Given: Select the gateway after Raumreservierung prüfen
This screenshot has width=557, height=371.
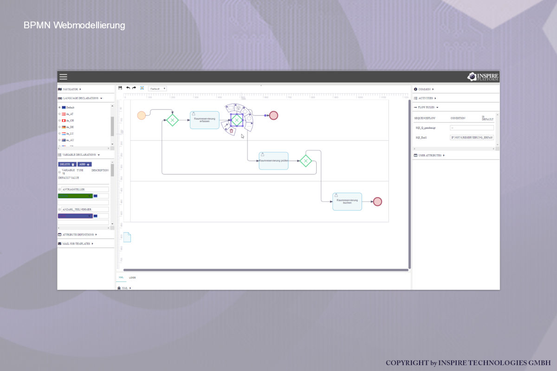Looking at the screenshot, I should click(305, 161).
